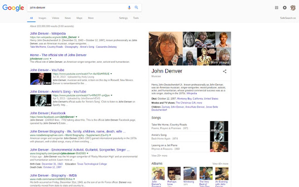Click View 25+ more songs
Screen dimensions: 299x187
click(x=159, y=156)
